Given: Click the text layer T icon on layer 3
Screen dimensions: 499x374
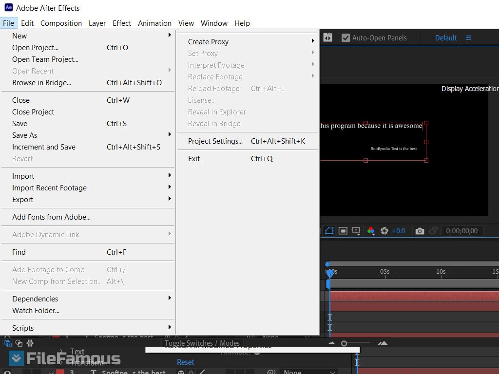Looking at the screenshot, I should tap(93, 372).
